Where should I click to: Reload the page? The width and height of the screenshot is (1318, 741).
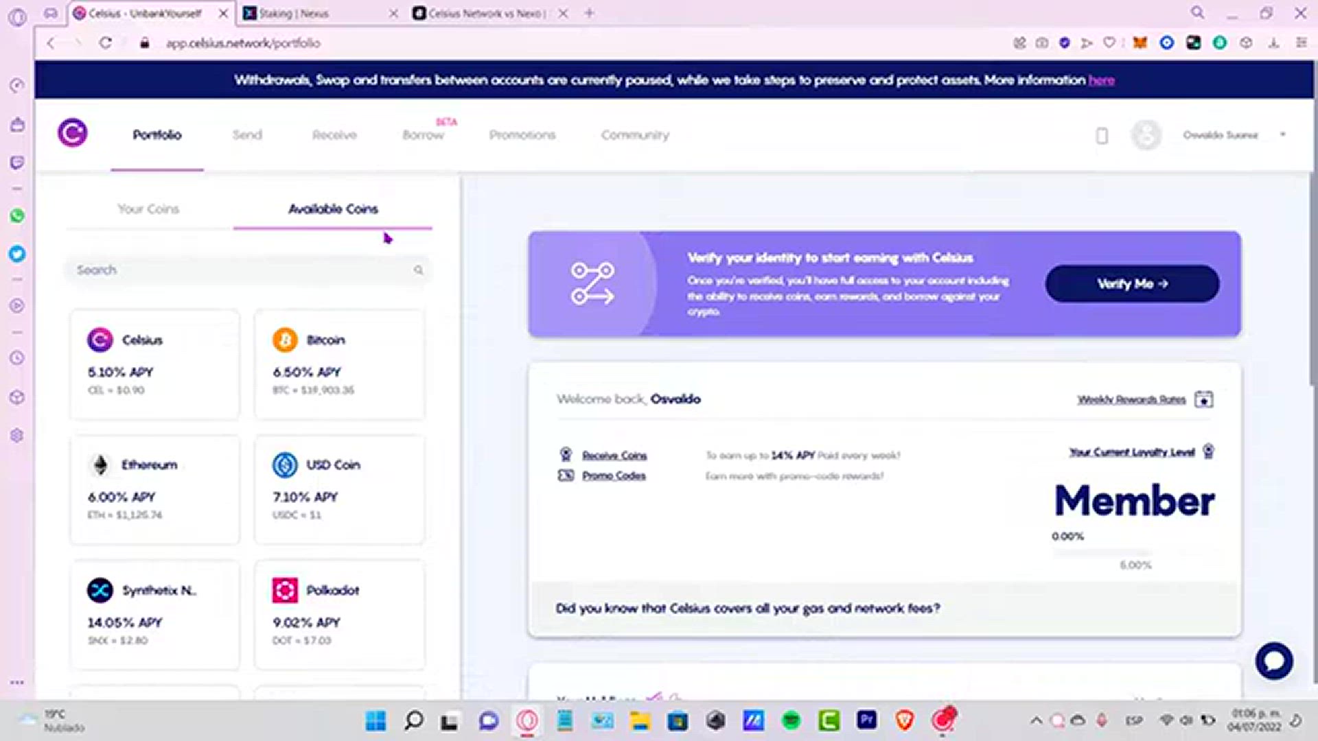point(105,43)
